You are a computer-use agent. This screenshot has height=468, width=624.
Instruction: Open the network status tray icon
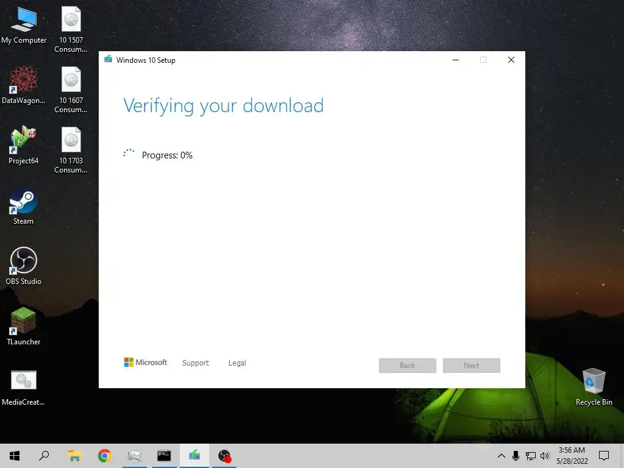[x=531, y=456]
